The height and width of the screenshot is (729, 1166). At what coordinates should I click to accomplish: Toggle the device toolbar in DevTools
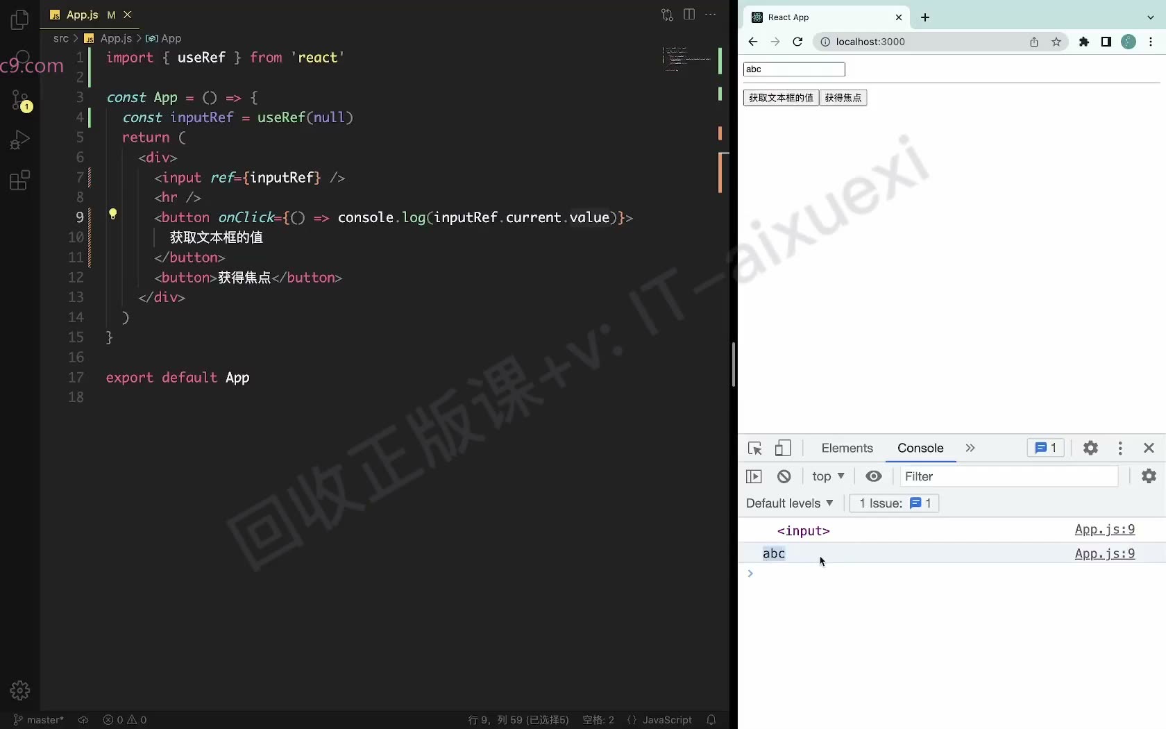[783, 449]
